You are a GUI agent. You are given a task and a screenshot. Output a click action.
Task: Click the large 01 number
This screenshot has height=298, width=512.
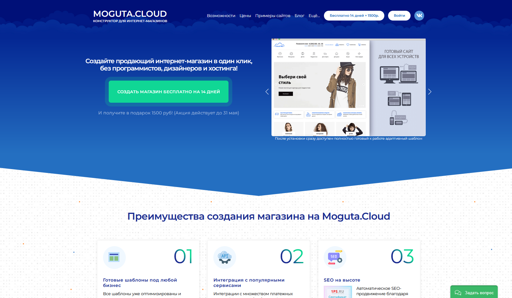tap(184, 256)
